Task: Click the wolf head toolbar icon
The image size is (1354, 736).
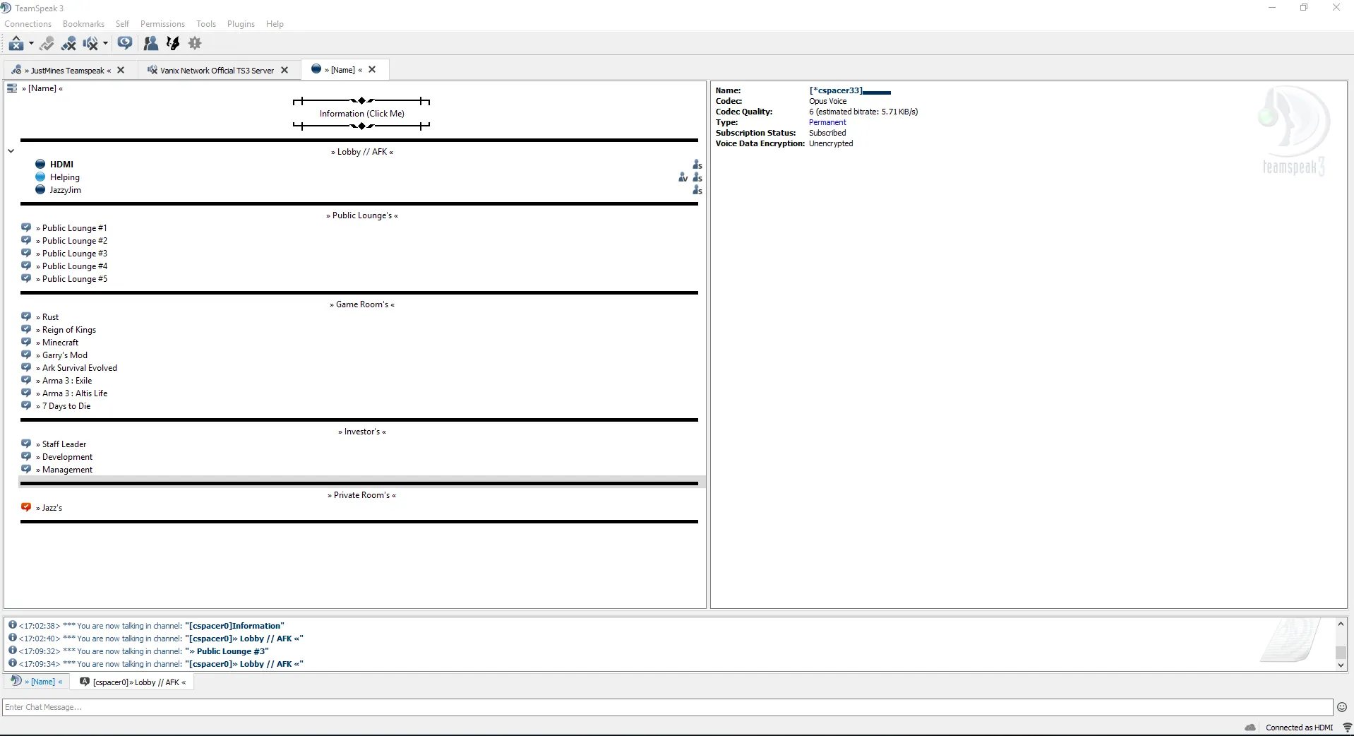Action: (173, 44)
